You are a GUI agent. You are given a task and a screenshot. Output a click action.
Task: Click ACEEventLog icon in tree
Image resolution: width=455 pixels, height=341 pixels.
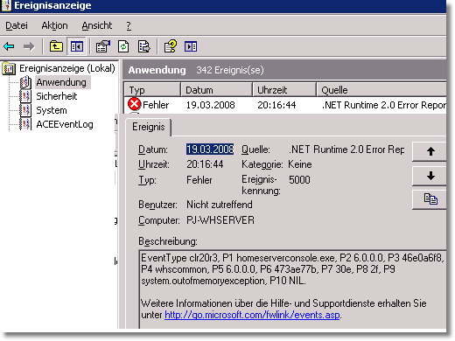click(x=25, y=124)
